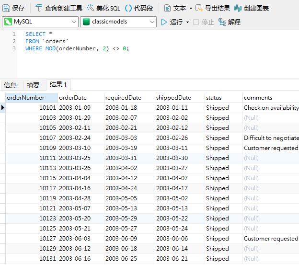299x265 pixels.
Task: Click requiredDate cell 2003-05-13
Action: [x=130, y=208]
